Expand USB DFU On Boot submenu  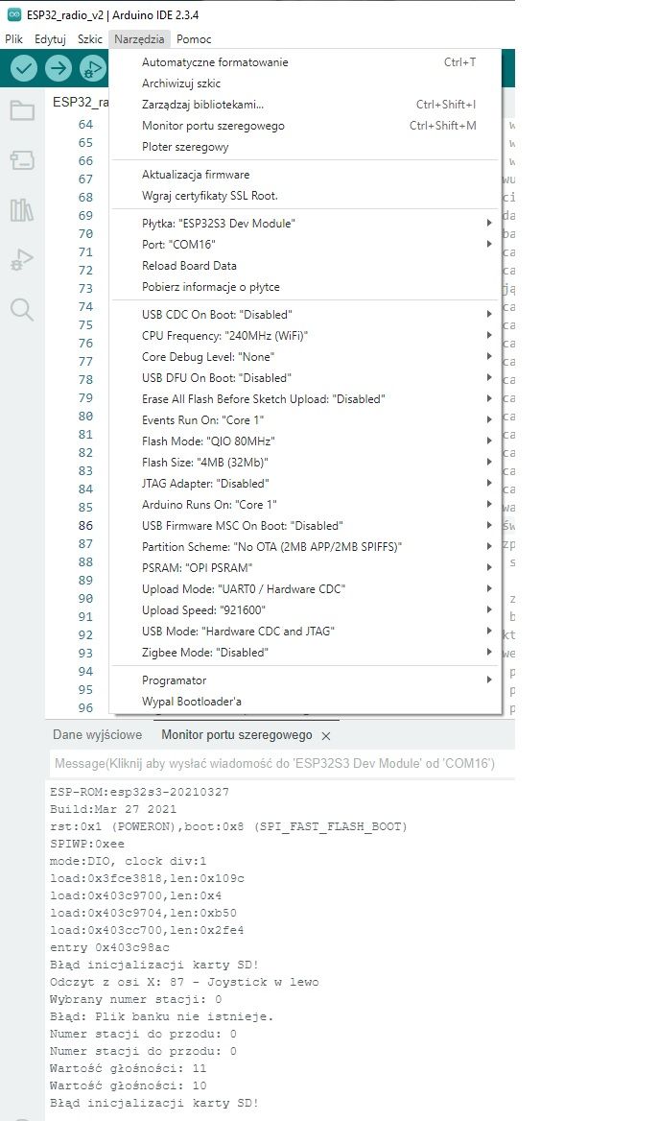[305, 377]
